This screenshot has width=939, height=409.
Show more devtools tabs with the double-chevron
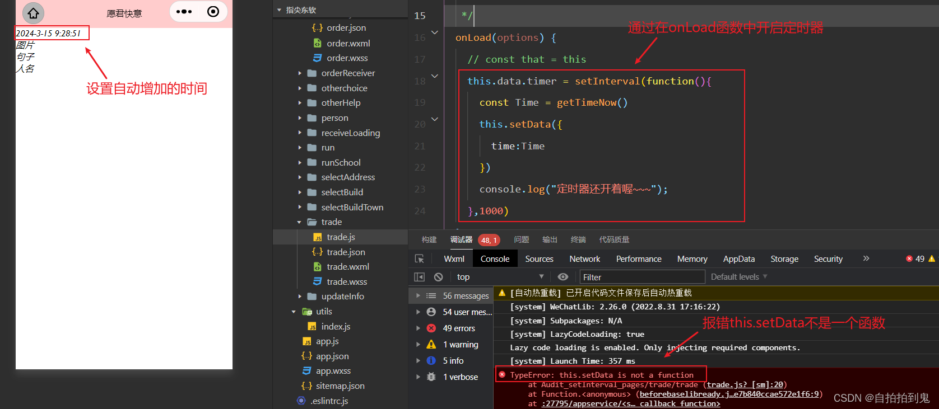[866, 258]
